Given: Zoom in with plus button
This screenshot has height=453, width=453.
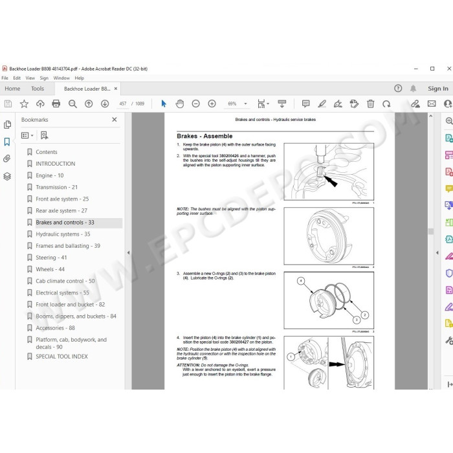Looking at the screenshot, I should click(x=212, y=104).
